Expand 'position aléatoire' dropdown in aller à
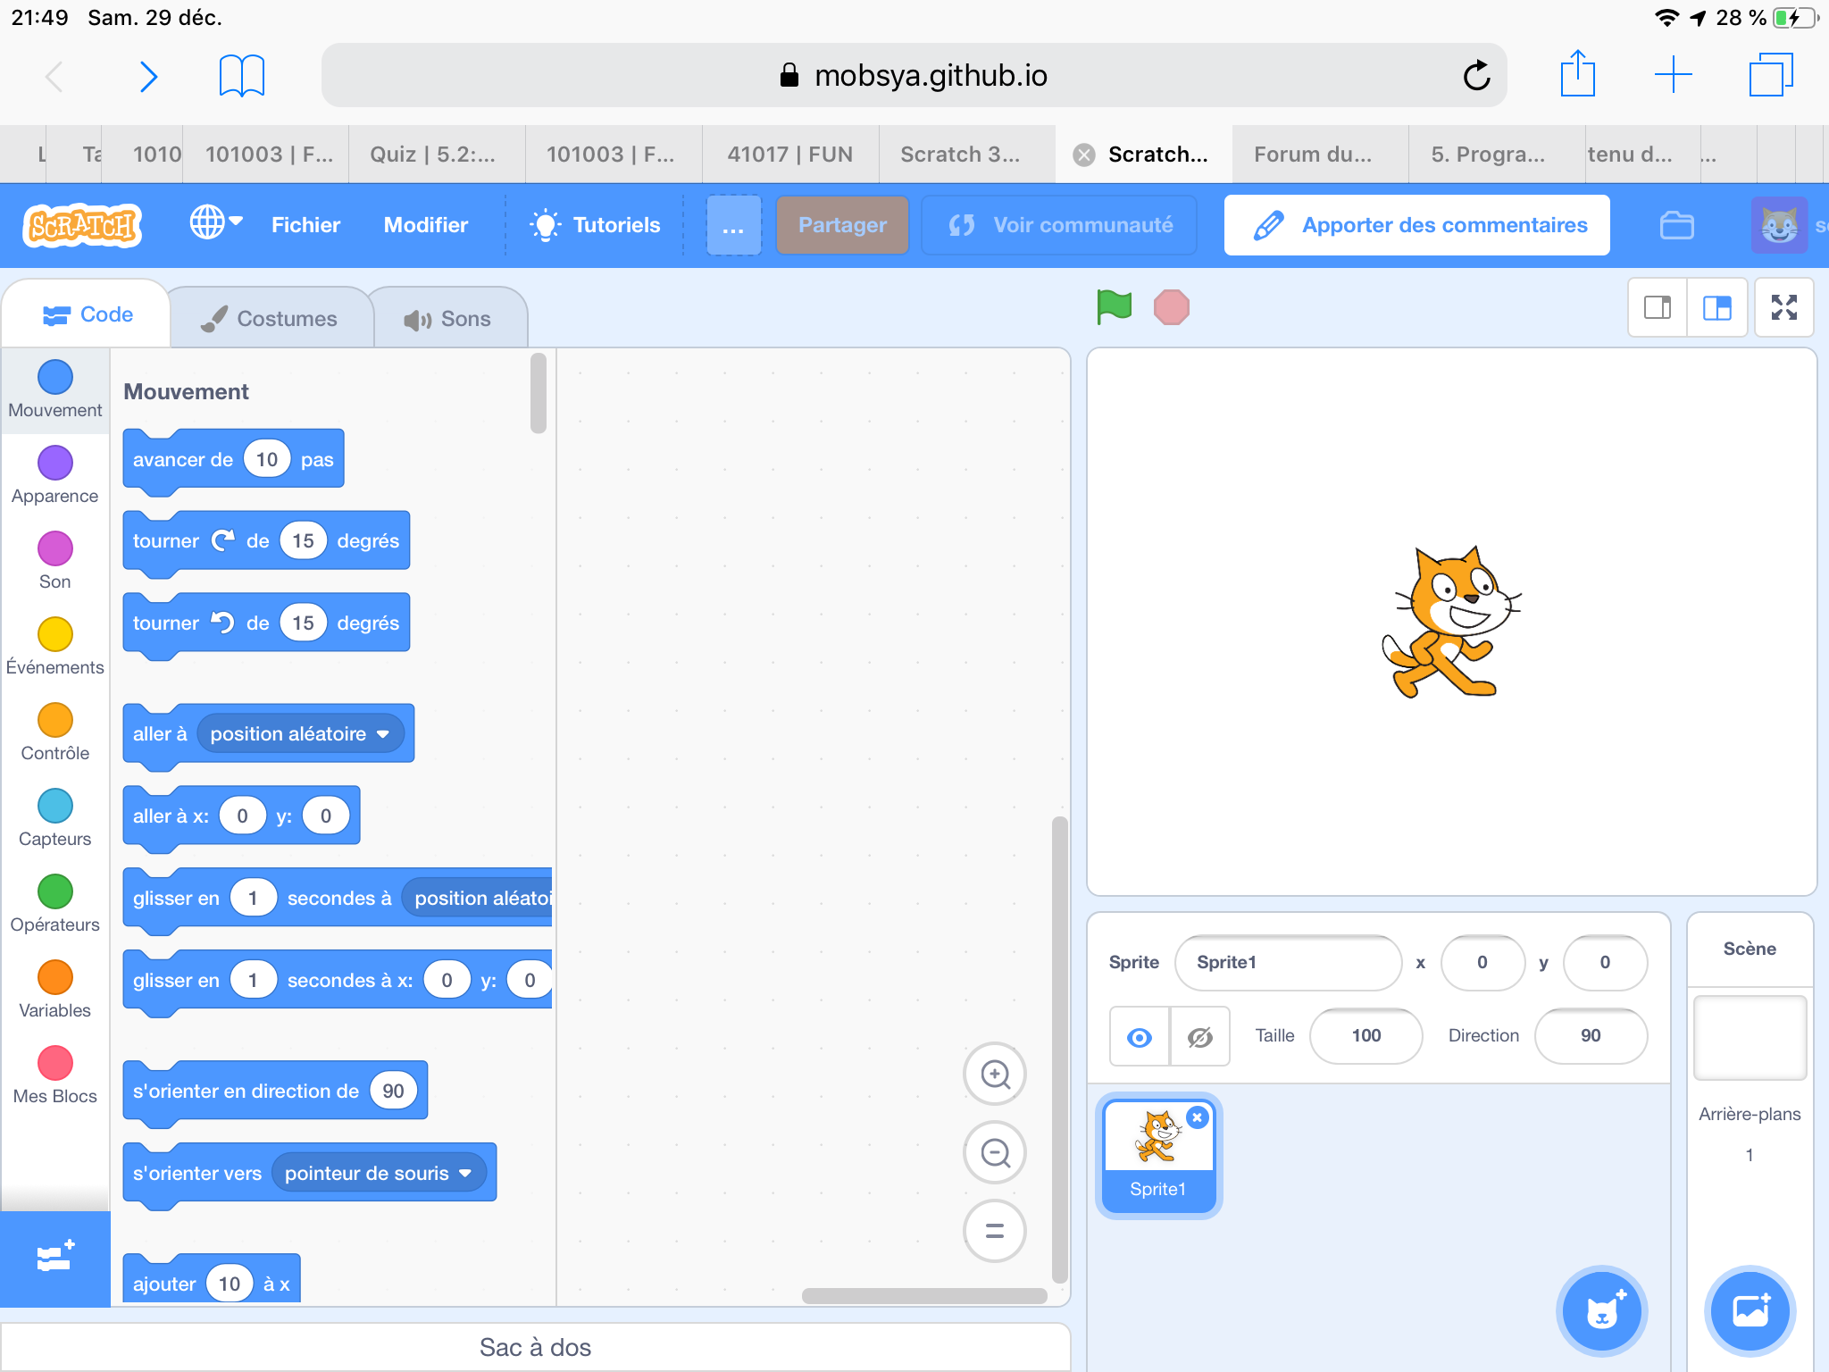The height and width of the screenshot is (1372, 1829). 300,734
